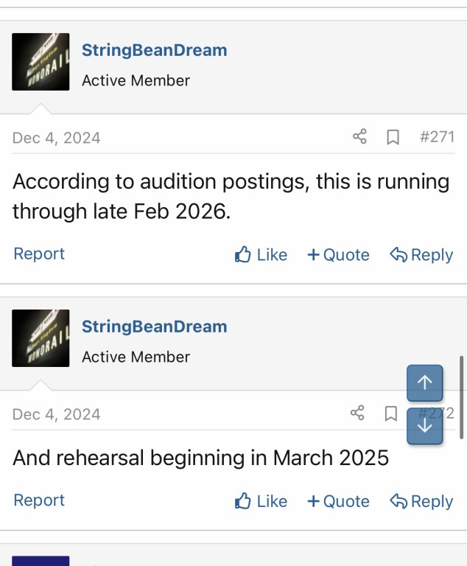This screenshot has height=566, width=467.
Task: Click share icon on post #271
Action: click(359, 137)
